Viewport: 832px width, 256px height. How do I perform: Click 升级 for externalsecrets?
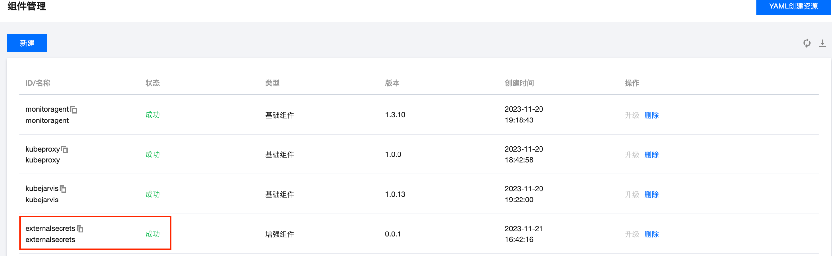(x=632, y=234)
